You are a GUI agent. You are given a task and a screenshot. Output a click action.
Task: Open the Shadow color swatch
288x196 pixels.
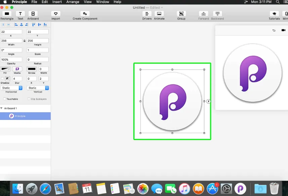tap(7, 79)
